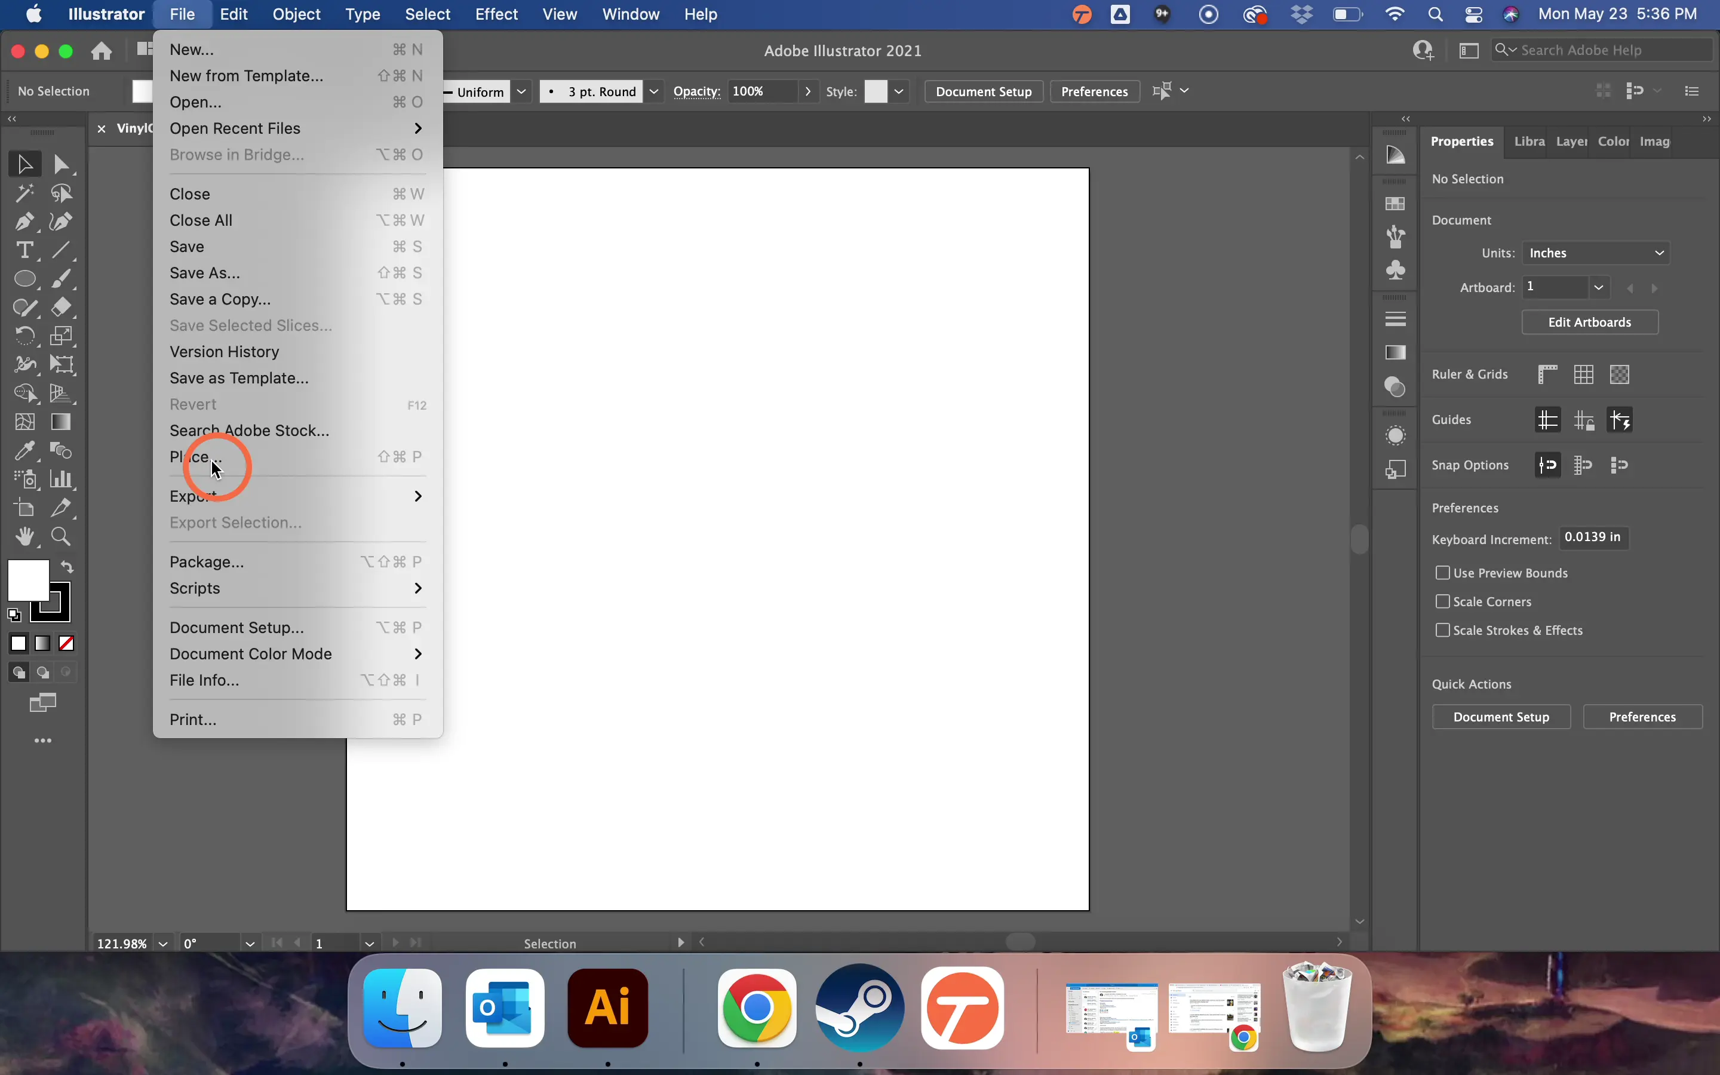Switch to the Layers panel tab
Viewport: 1720px width, 1075px height.
point(1571,142)
